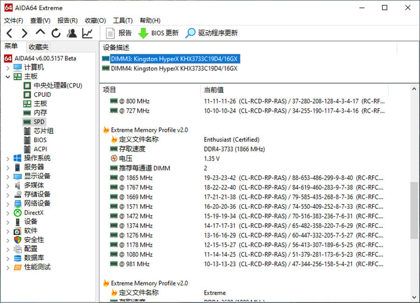420x303 pixels.
Task: Open the 查看(V) menu
Action: point(40,21)
